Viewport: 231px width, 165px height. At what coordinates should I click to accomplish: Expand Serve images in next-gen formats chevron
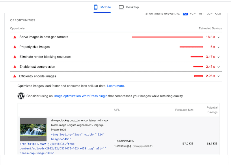[219, 37]
